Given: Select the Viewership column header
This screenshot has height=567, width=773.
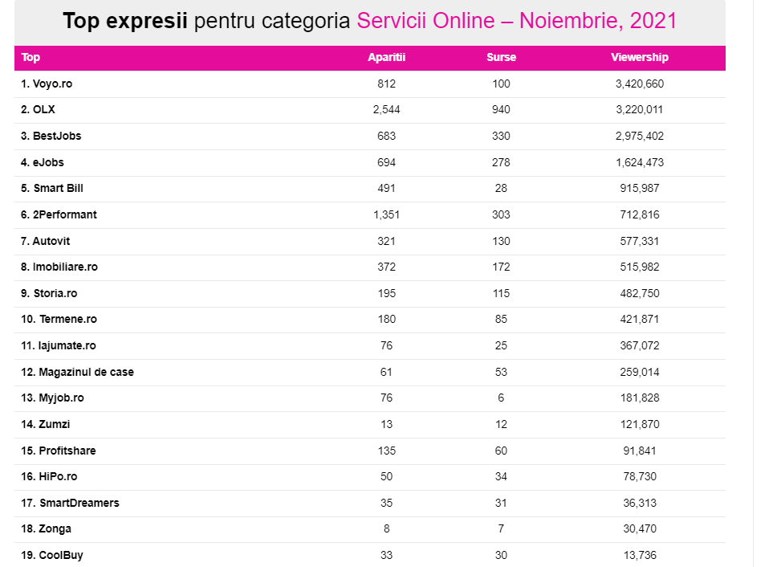Looking at the screenshot, I should coord(639,58).
